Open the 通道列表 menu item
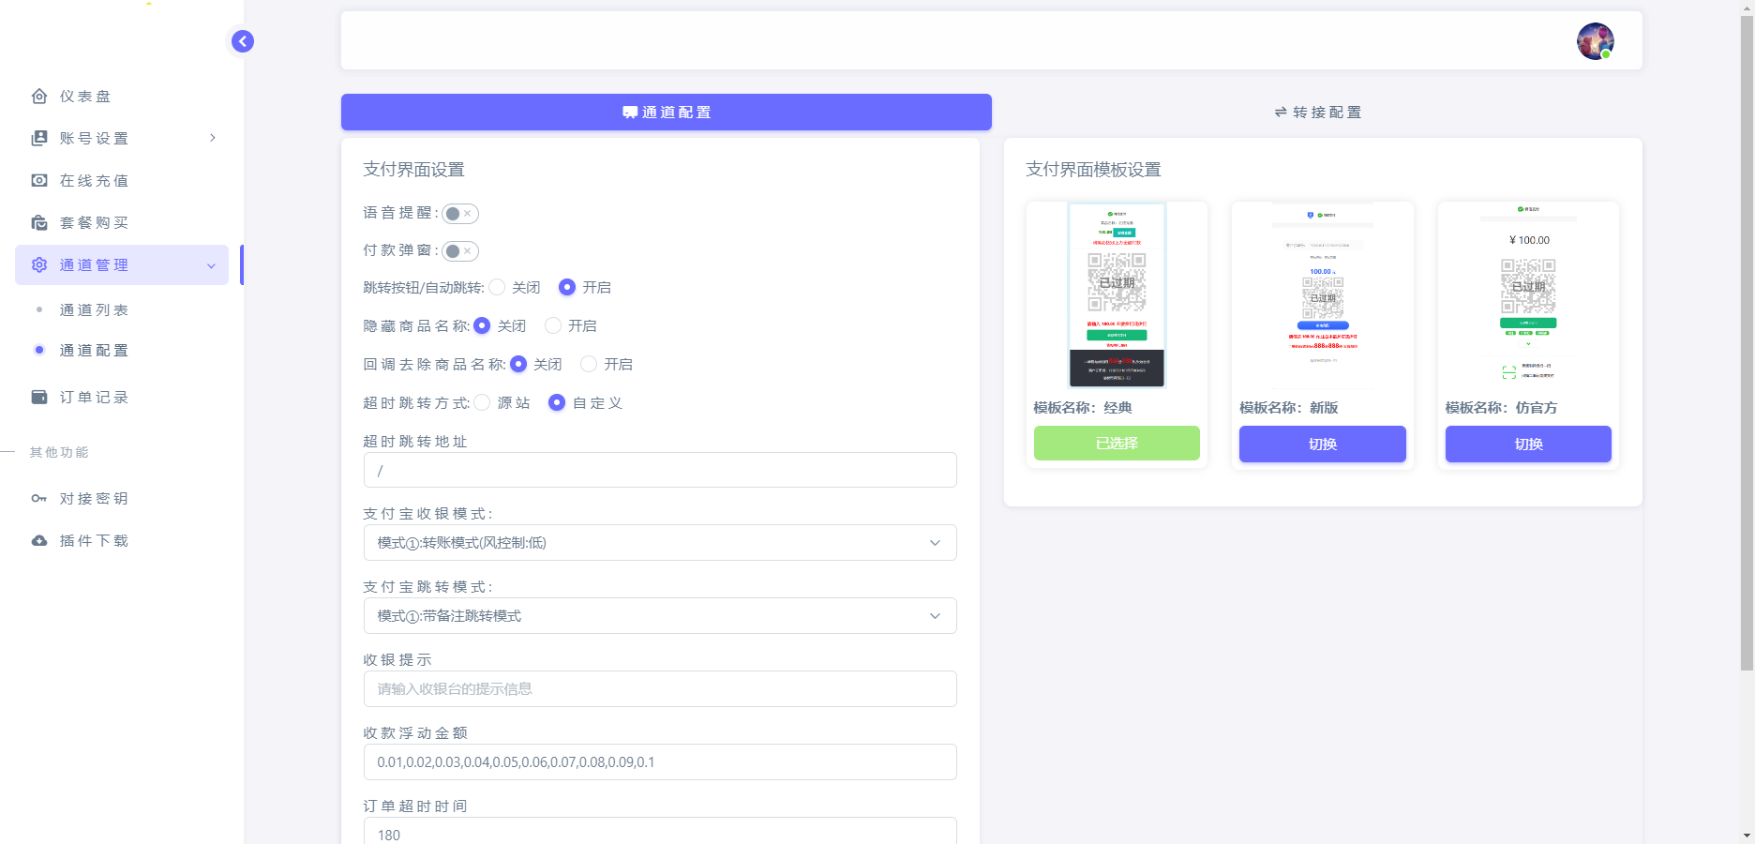 [93, 309]
